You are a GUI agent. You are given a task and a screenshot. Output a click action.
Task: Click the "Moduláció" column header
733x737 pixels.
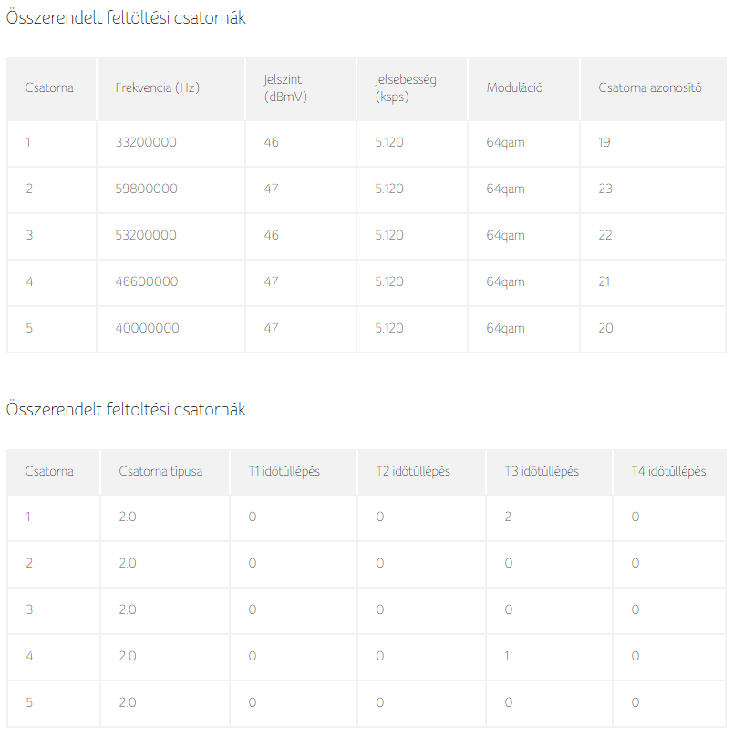tap(514, 88)
